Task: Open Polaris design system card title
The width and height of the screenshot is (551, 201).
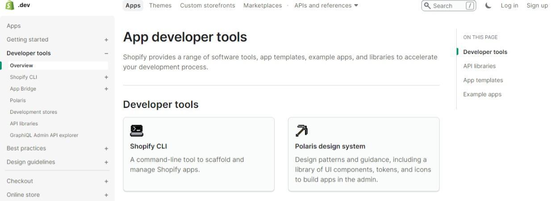Action: [x=330, y=146]
